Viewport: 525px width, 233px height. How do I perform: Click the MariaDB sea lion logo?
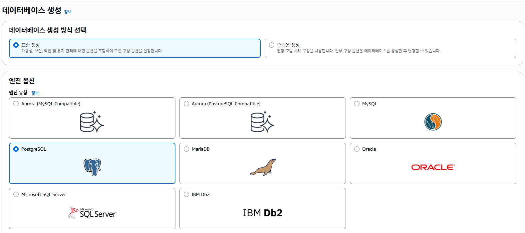[263, 167]
